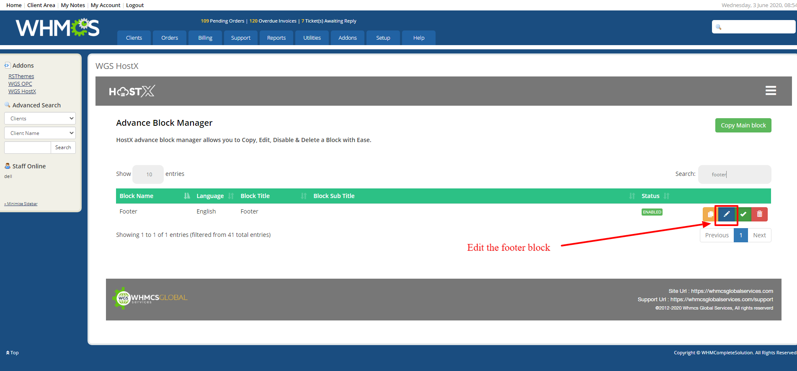This screenshot has height=371, width=797.
Task: Sort the table by Block Name column
Action: coord(137,196)
